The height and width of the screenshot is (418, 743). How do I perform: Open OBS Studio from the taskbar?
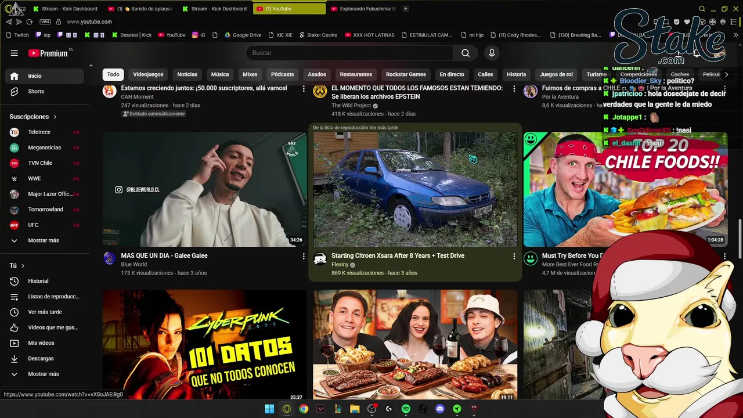point(372,409)
